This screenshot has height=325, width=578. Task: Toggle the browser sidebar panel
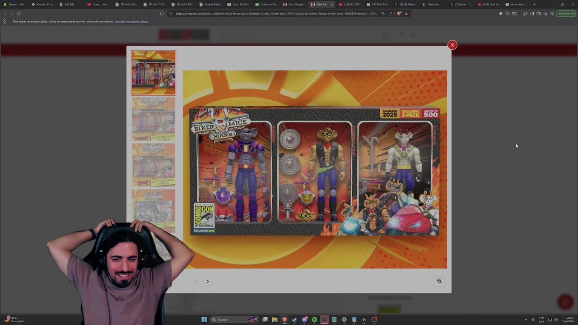coord(532,14)
